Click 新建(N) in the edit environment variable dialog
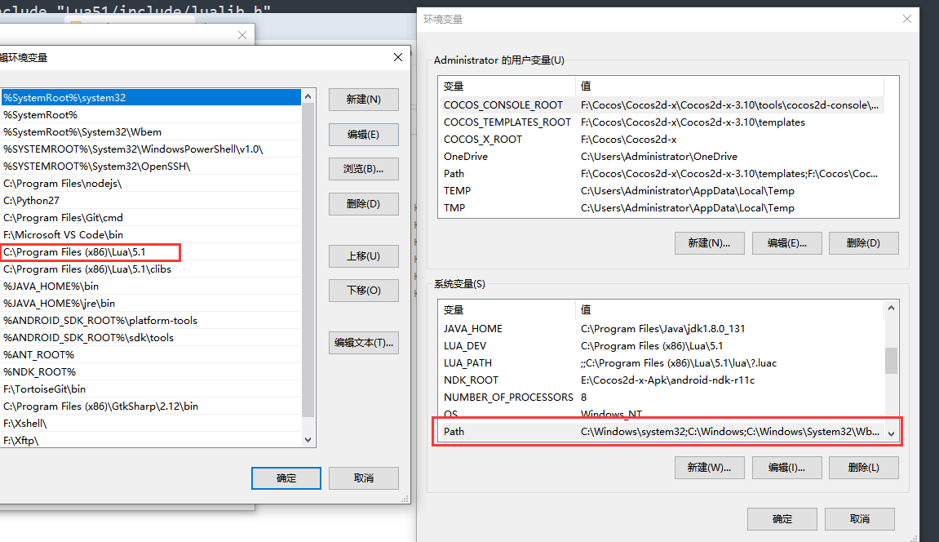Viewport: 939px width, 542px height. point(364,100)
